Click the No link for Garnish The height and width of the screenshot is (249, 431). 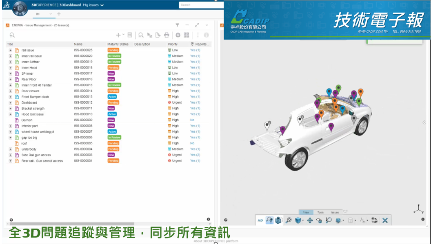click(192, 120)
